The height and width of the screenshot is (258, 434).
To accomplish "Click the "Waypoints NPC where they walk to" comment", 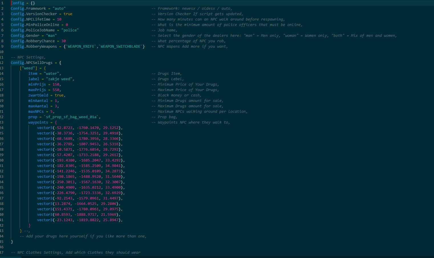I will (x=190, y=122).
